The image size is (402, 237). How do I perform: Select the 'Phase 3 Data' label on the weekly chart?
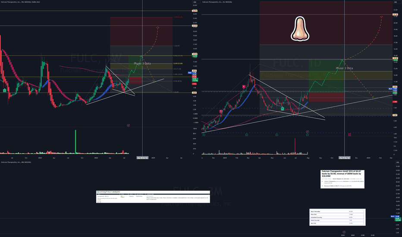pos(142,63)
